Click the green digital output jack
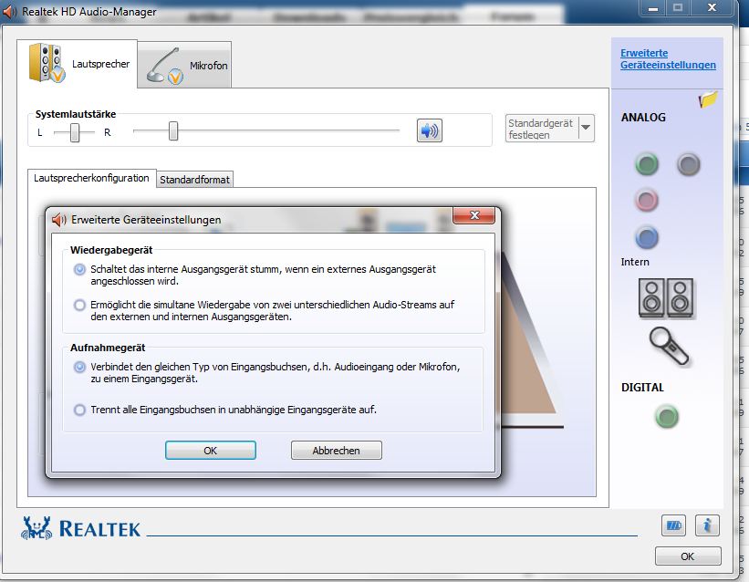 pos(666,416)
